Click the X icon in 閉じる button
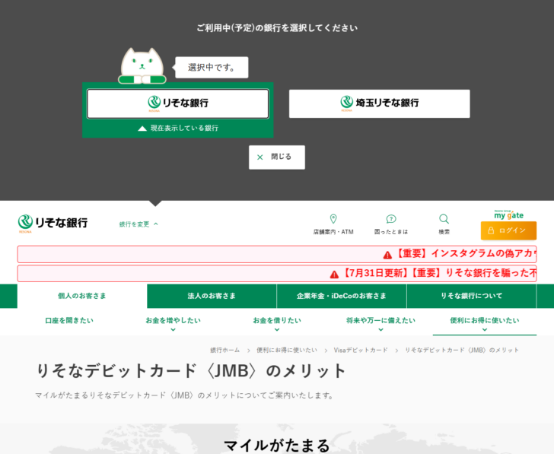This screenshot has width=554, height=454. [260, 157]
